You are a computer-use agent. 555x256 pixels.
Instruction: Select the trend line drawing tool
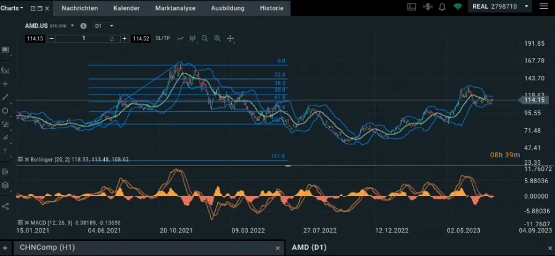coord(6,97)
